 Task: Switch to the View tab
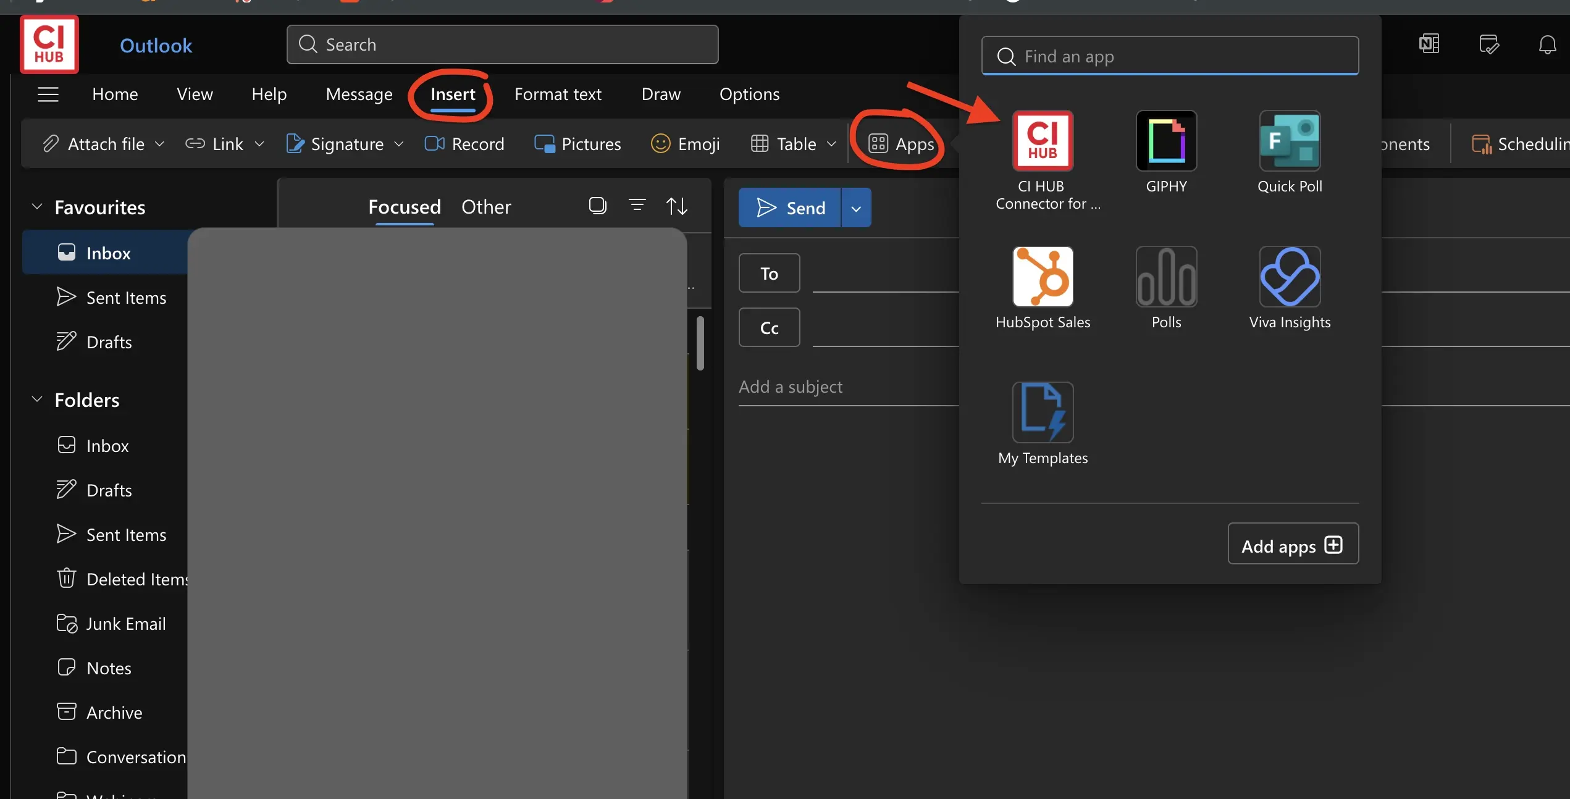(195, 94)
